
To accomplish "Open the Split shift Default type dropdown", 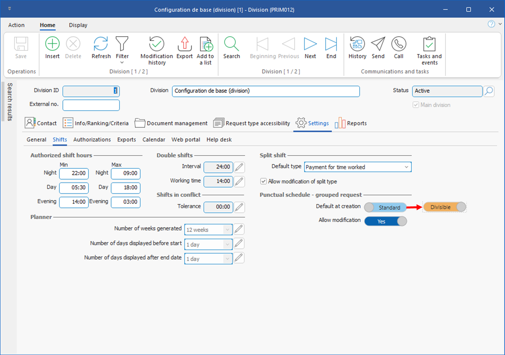I will point(406,167).
